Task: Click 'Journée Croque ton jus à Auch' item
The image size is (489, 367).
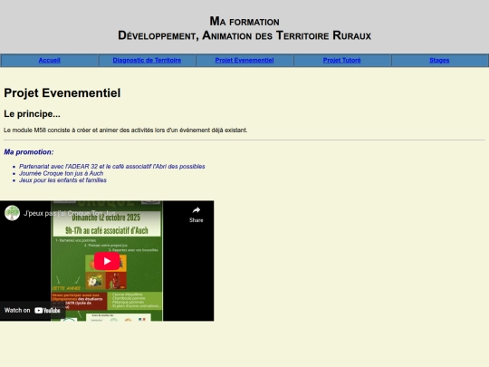Action: pyautogui.click(x=62, y=173)
